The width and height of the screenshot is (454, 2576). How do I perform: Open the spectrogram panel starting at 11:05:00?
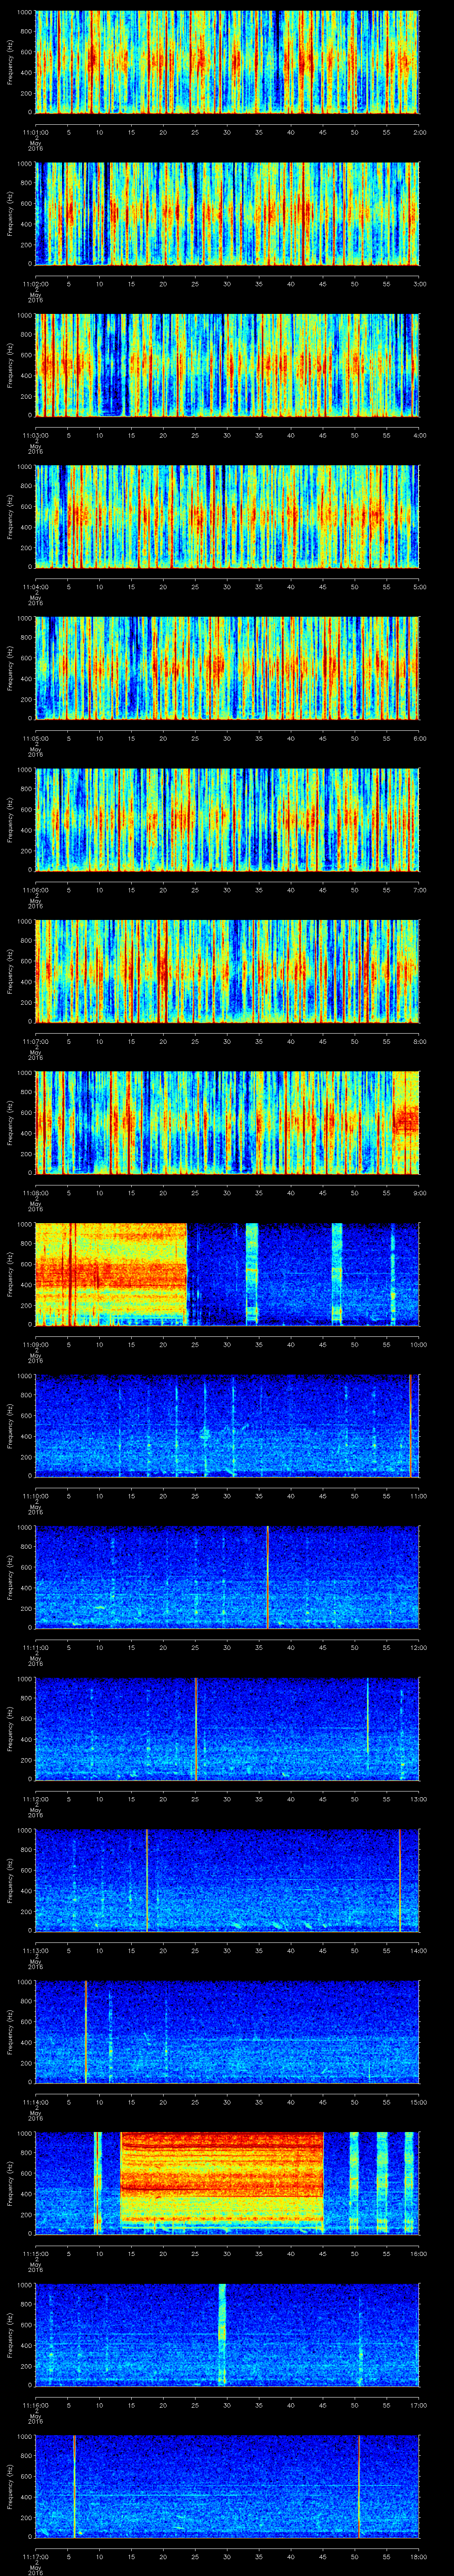pos(227,668)
